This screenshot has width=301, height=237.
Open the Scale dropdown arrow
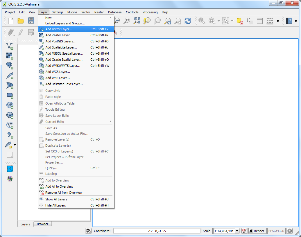(237, 231)
